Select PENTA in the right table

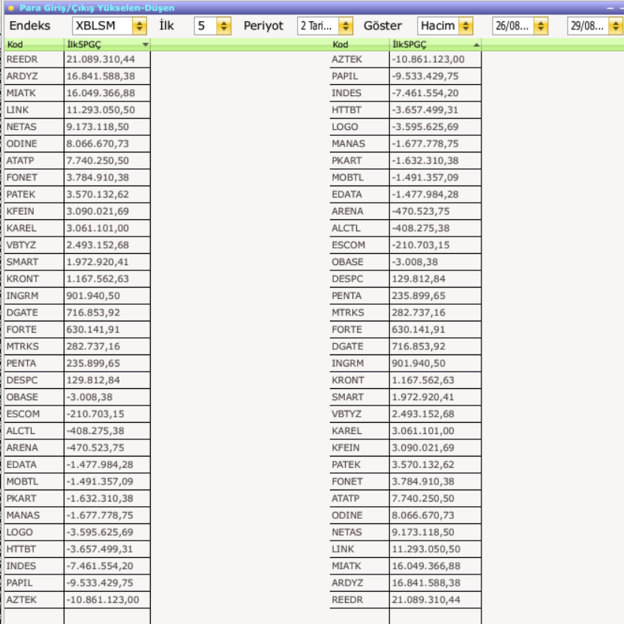[346, 296]
